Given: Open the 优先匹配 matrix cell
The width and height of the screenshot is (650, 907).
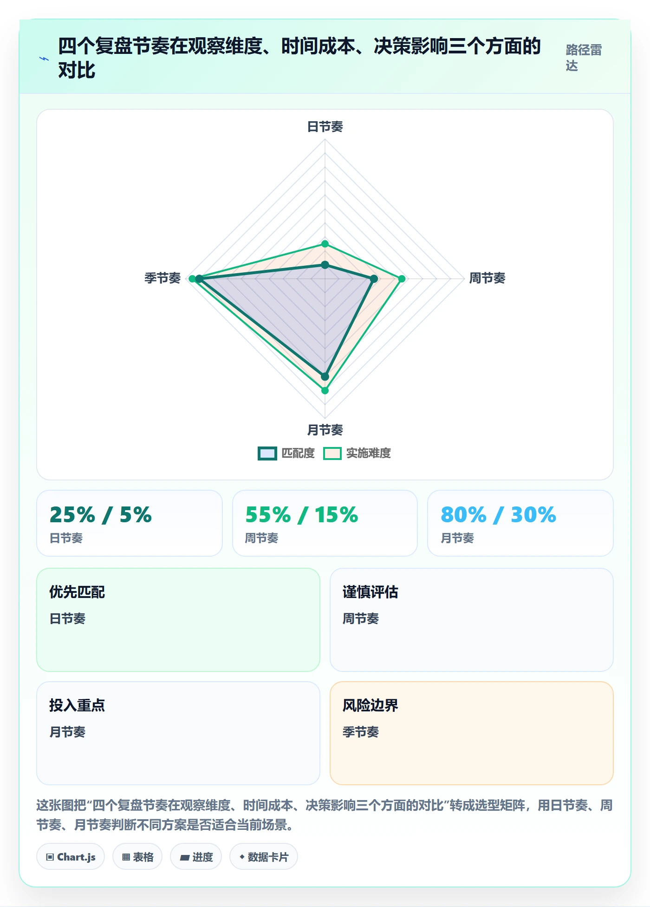Looking at the screenshot, I should (x=178, y=620).
